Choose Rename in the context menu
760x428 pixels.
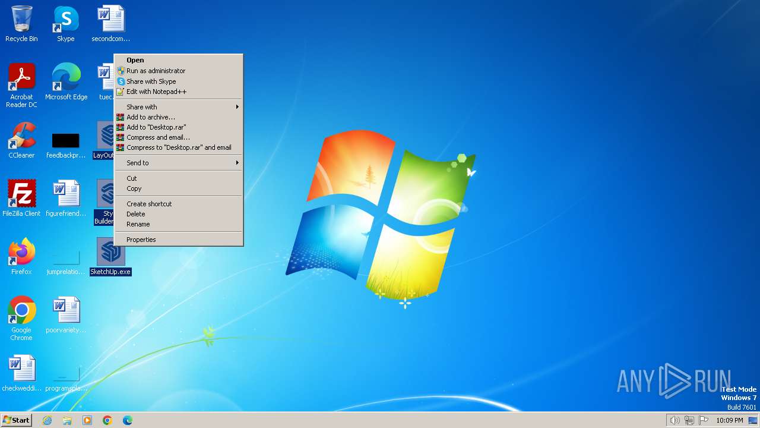[x=179, y=224]
